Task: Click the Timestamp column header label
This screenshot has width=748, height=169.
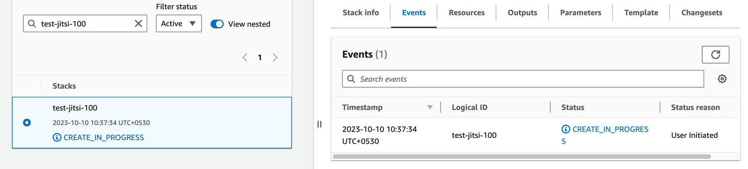Action: 362,107
